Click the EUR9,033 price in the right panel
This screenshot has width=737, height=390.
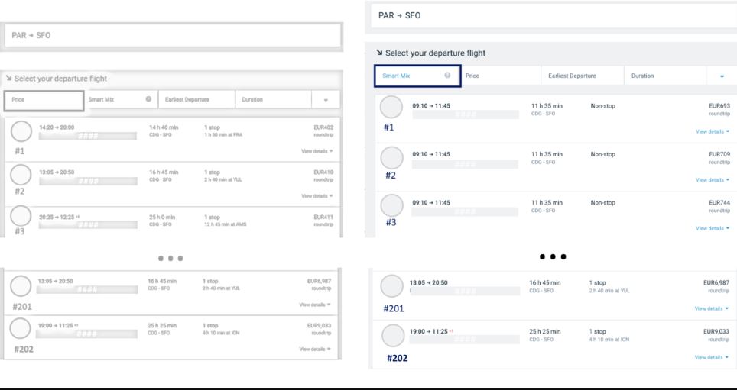716,331
